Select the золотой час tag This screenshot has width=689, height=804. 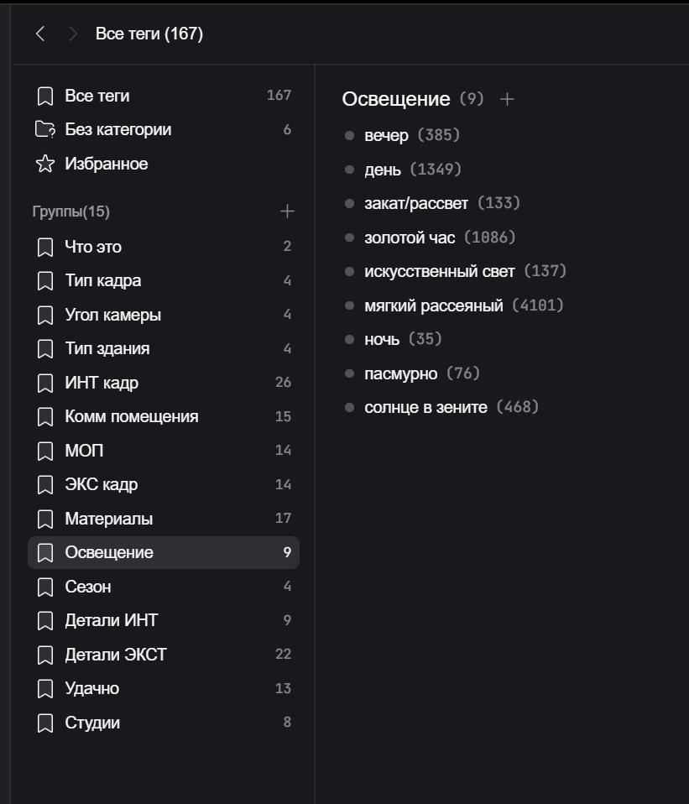[x=410, y=238]
